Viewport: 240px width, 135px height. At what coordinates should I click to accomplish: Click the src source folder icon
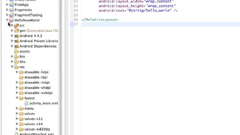[16, 25]
